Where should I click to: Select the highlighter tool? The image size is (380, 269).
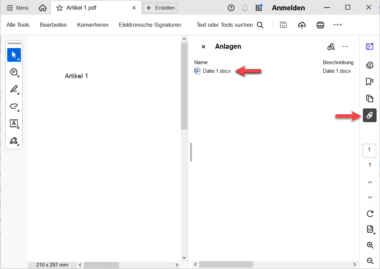(x=14, y=89)
